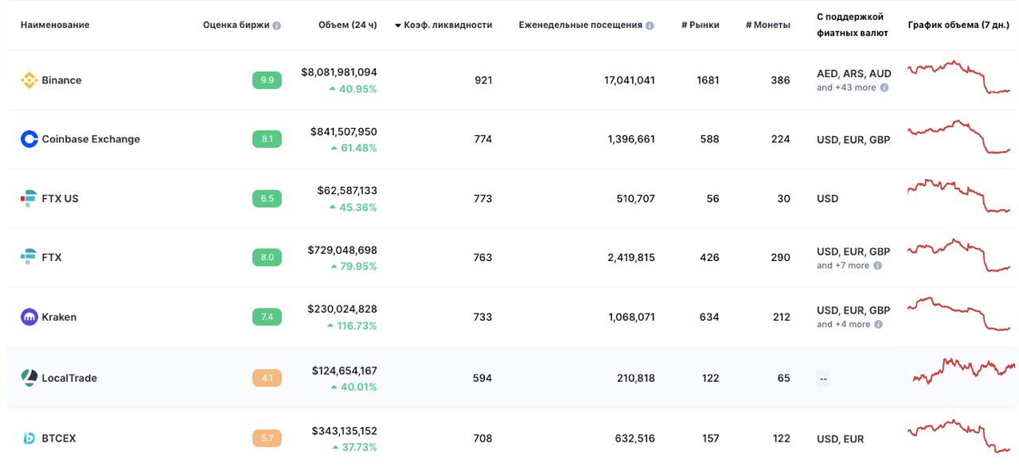The image size is (1019, 467).
Task: Click the Binance logo icon
Action: tap(29, 80)
